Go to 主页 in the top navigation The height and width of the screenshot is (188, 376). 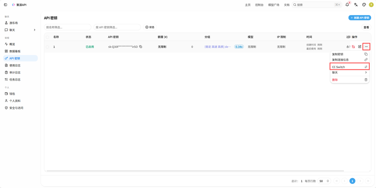(248, 5)
